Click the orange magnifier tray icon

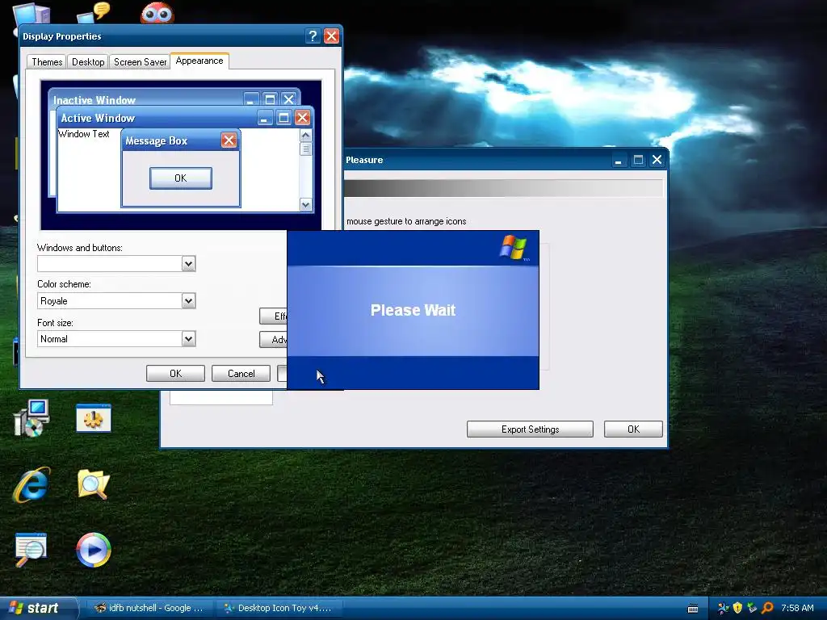[767, 609]
